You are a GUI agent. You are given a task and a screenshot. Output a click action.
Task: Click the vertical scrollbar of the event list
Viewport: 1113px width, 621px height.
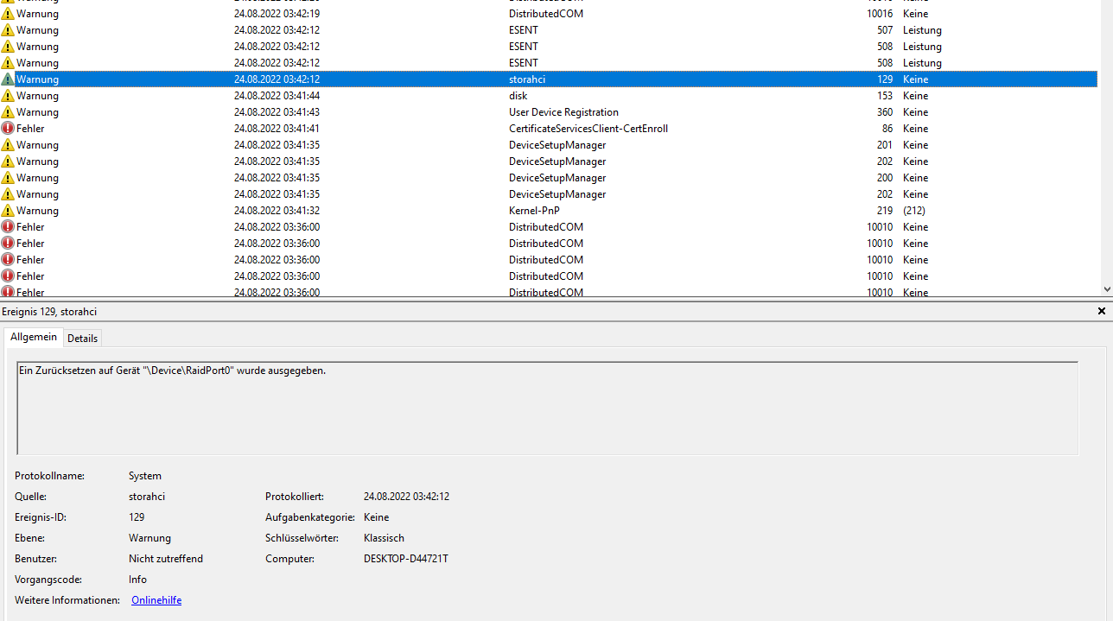pyautogui.click(x=1107, y=147)
